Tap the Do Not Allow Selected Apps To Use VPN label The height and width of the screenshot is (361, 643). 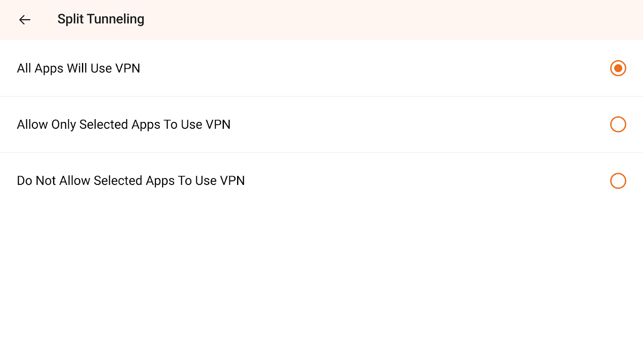pos(131,181)
